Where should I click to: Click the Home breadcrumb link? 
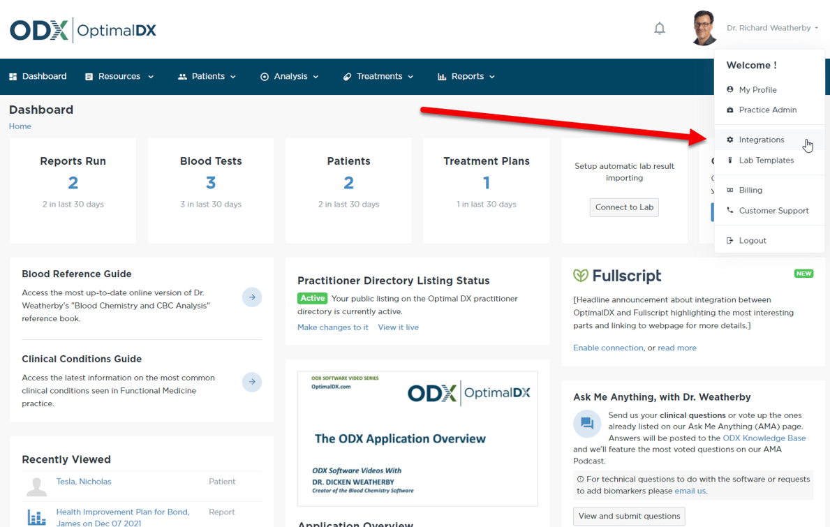tap(20, 126)
